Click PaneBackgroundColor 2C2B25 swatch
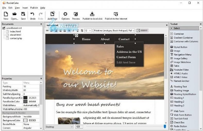The image size is (203, 131). 25,98
